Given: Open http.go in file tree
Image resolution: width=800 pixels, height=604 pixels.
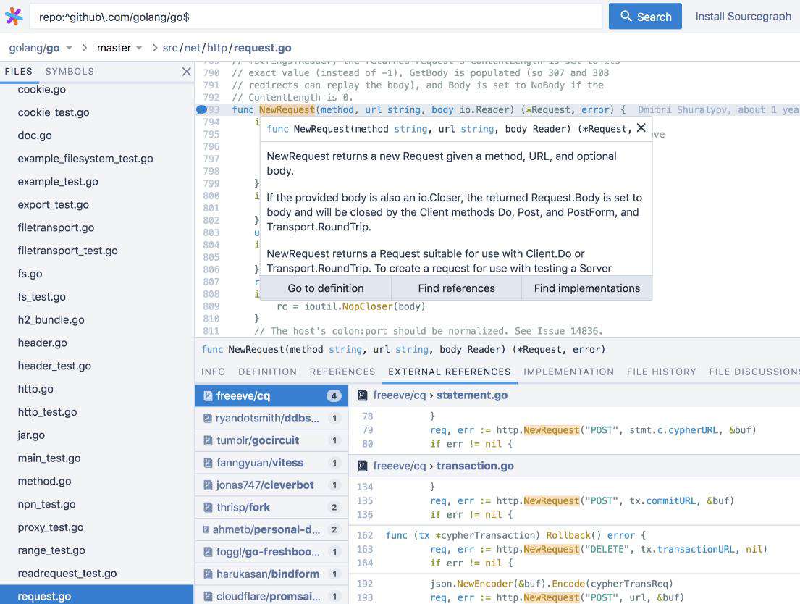Looking at the screenshot, I should (35, 389).
